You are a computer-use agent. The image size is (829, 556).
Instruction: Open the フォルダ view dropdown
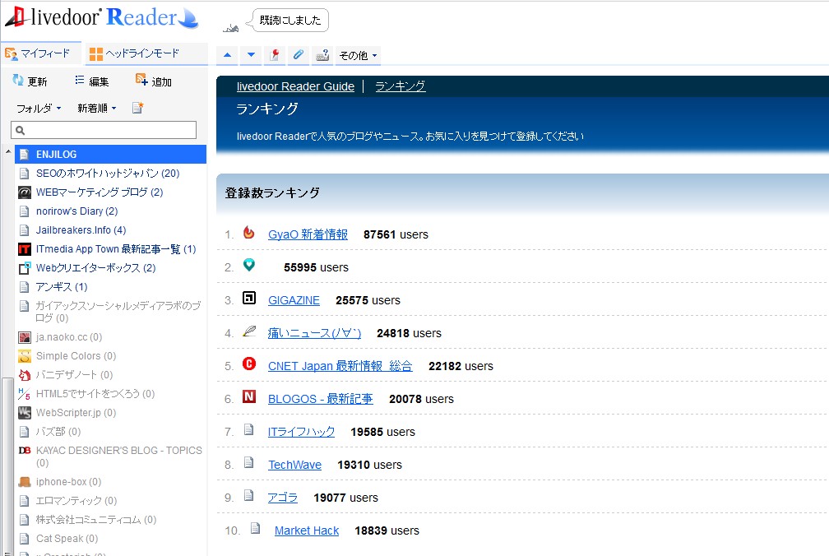[x=38, y=109]
